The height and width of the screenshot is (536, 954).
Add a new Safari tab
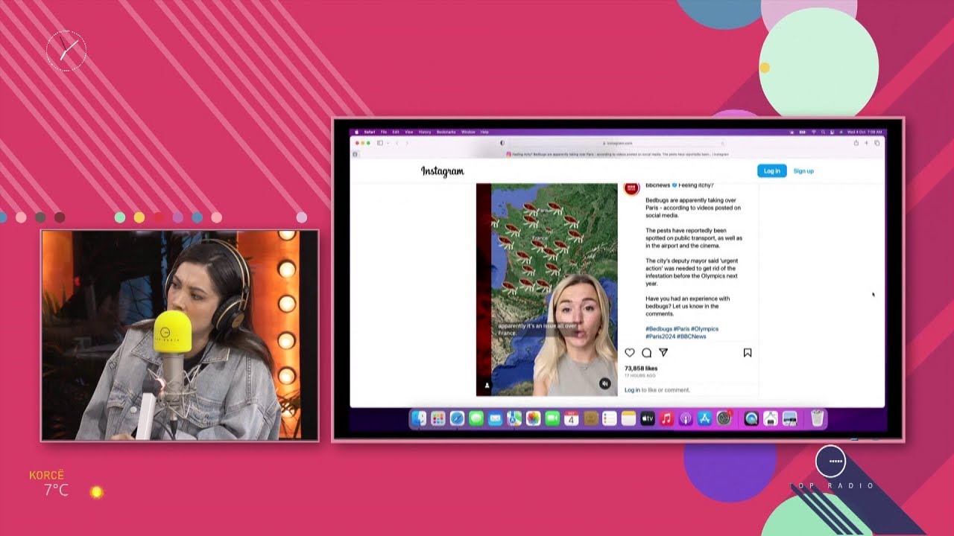click(x=866, y=143)
